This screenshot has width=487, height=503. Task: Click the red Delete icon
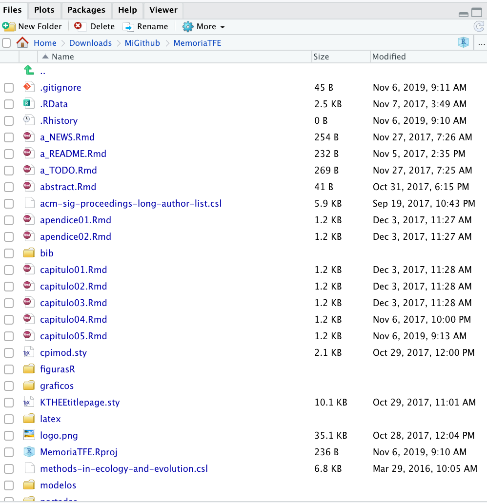point(78,26)
